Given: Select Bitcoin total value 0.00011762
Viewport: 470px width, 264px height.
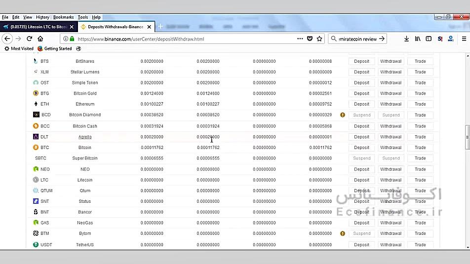Looking at the screenshot, I should click(x=152, y=148).
